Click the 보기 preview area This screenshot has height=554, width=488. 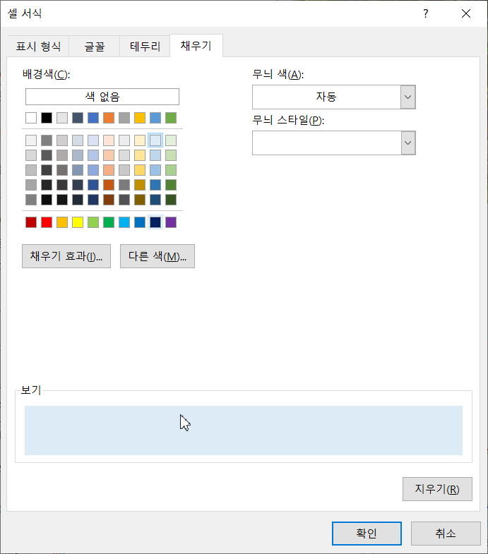[x=244, y=430]
